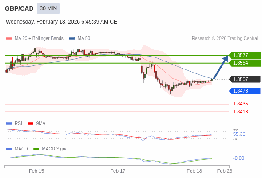This screenshot has height=178, width=262.
Task: Click the Feb 15 axis label
Action: tap(36, 171)
